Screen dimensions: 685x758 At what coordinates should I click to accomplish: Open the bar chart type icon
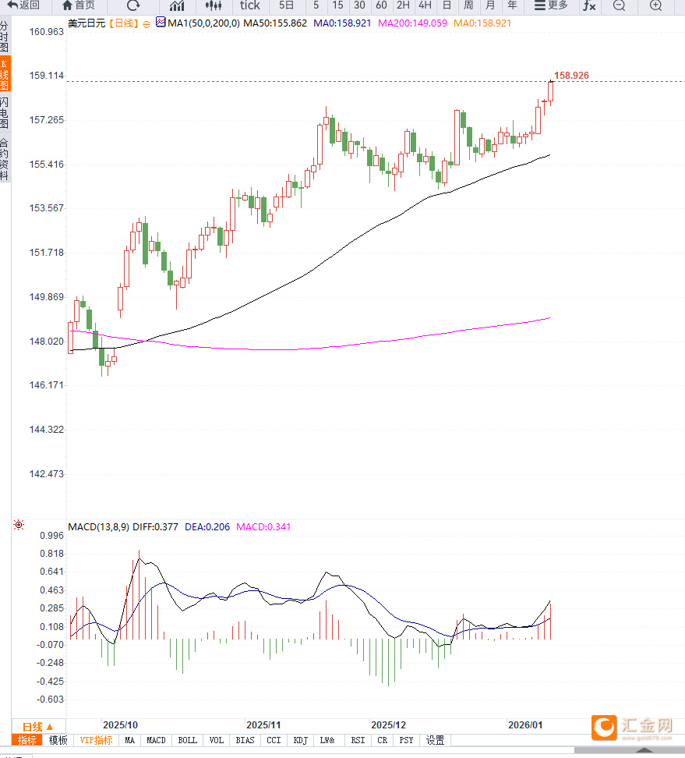177,5
